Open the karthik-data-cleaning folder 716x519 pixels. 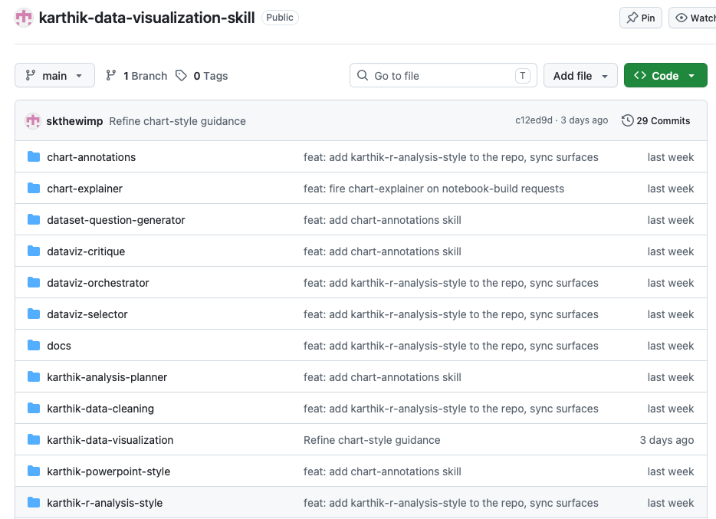coord(100,409)
